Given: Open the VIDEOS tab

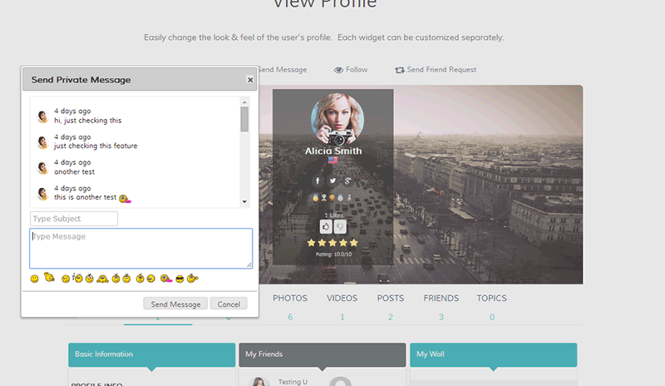Looking at the screenshot, I should (342, 298).
